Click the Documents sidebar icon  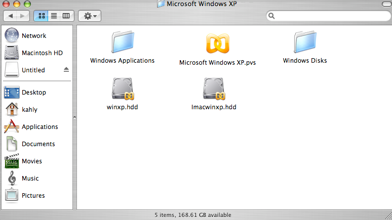[12, 144]
